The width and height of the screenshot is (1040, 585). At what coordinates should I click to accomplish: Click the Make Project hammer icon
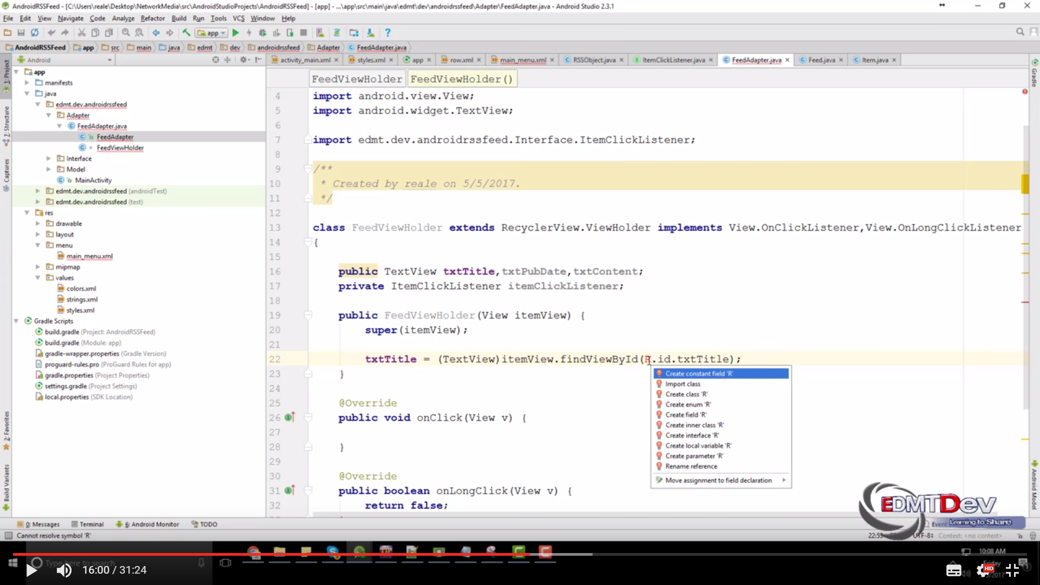click(186, 33)
